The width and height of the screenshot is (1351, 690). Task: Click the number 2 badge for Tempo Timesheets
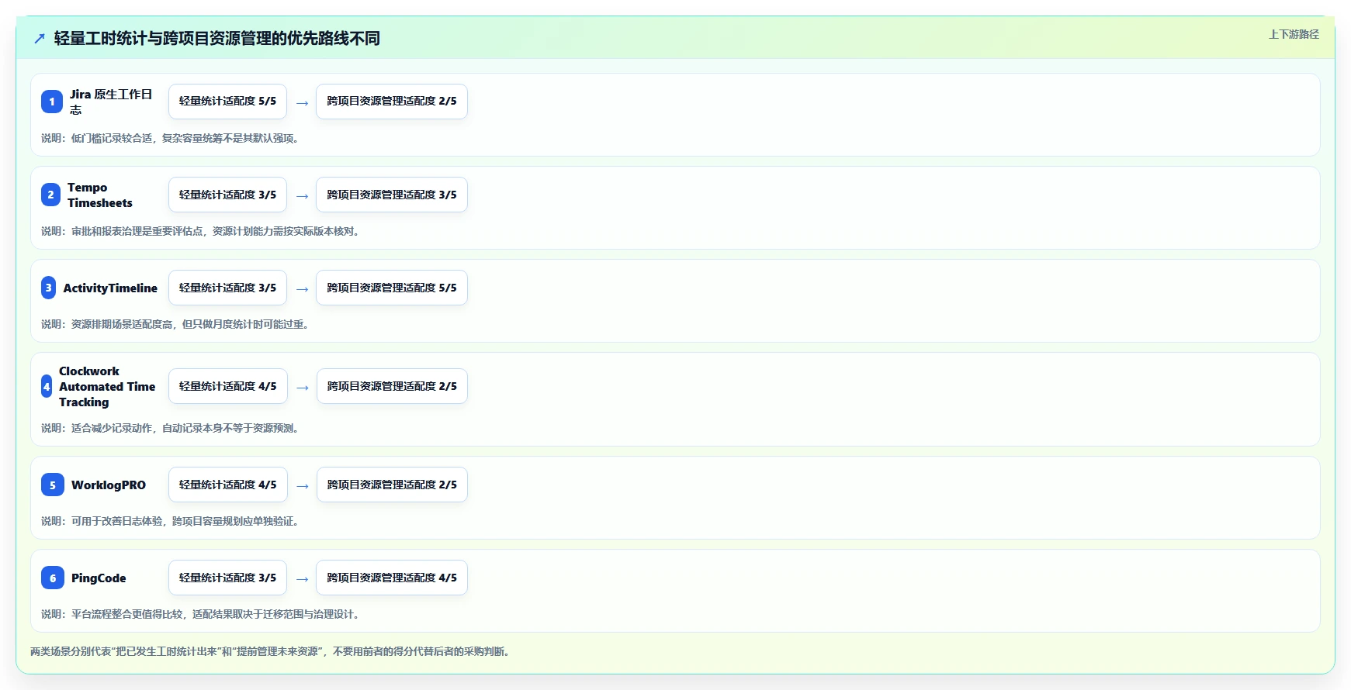pyautogui.click(x=50, y=195)
